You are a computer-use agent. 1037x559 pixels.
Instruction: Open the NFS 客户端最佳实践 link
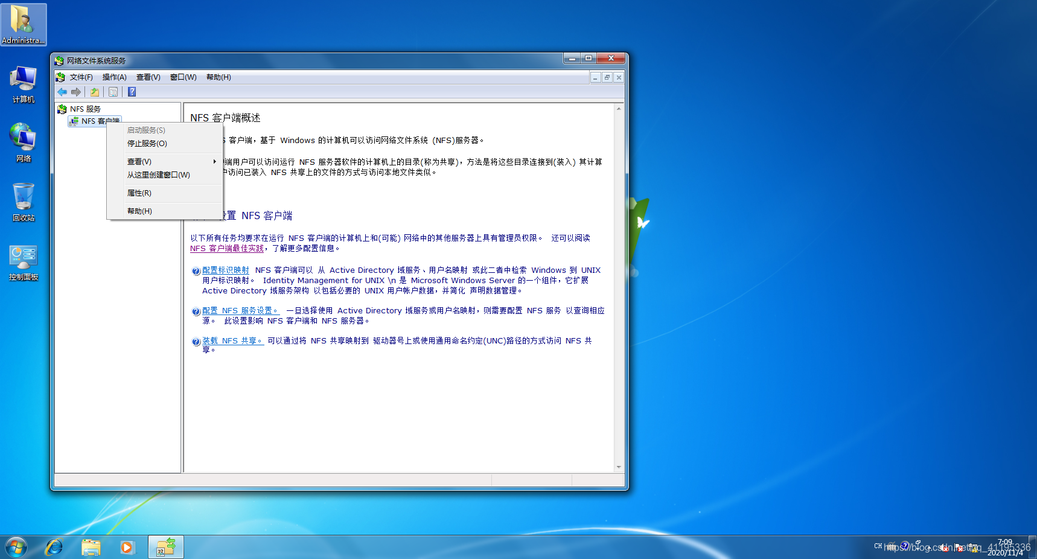click(x=227, y=249)
